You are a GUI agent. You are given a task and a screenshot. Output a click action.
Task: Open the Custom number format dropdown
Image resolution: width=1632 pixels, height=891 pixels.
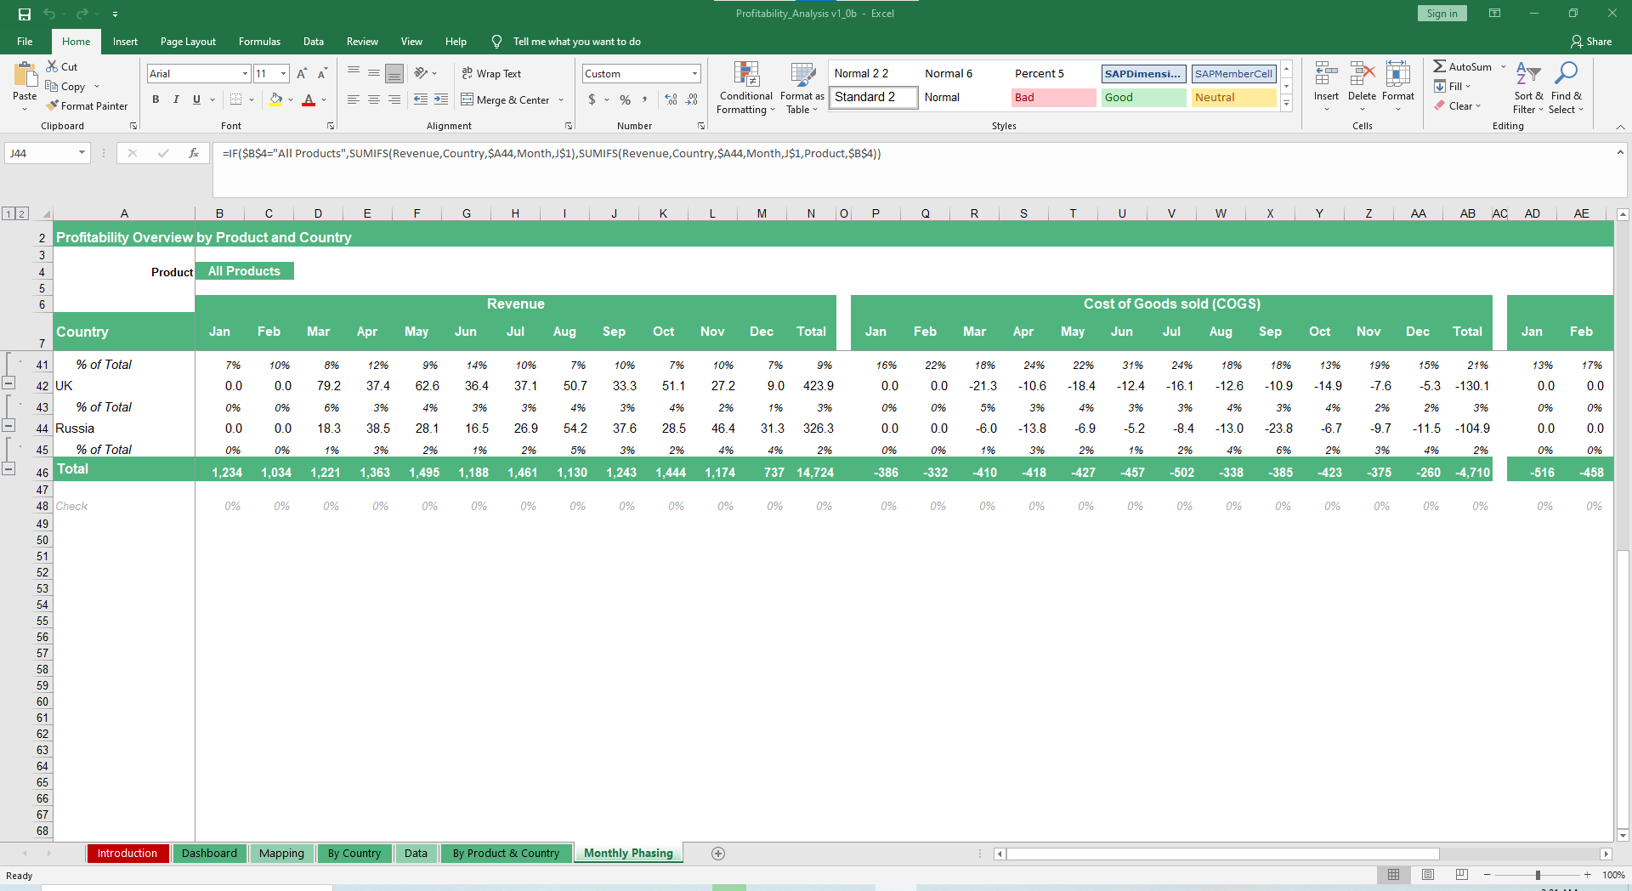coord(694,74)
